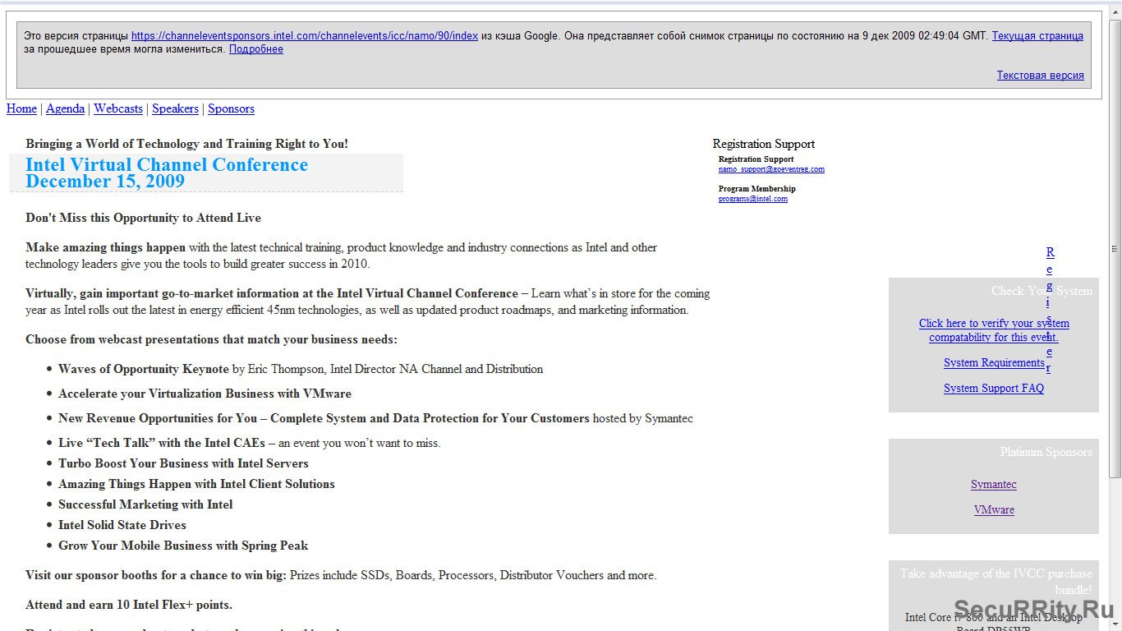Image resolution: width=1122 pixels, height=631 pixels.
Task: Click 'Intel Solid State Drives' list item
Action: coord(122,525)
